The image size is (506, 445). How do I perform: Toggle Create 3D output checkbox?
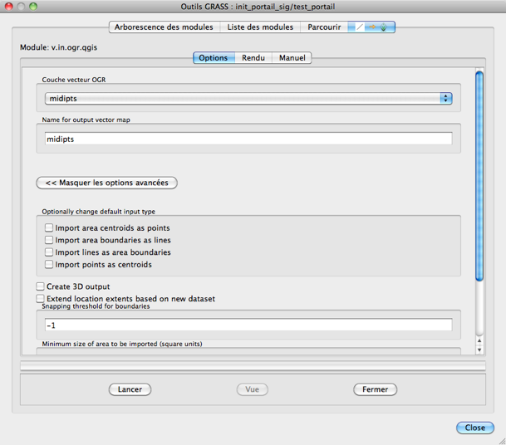tap(41, 286)
